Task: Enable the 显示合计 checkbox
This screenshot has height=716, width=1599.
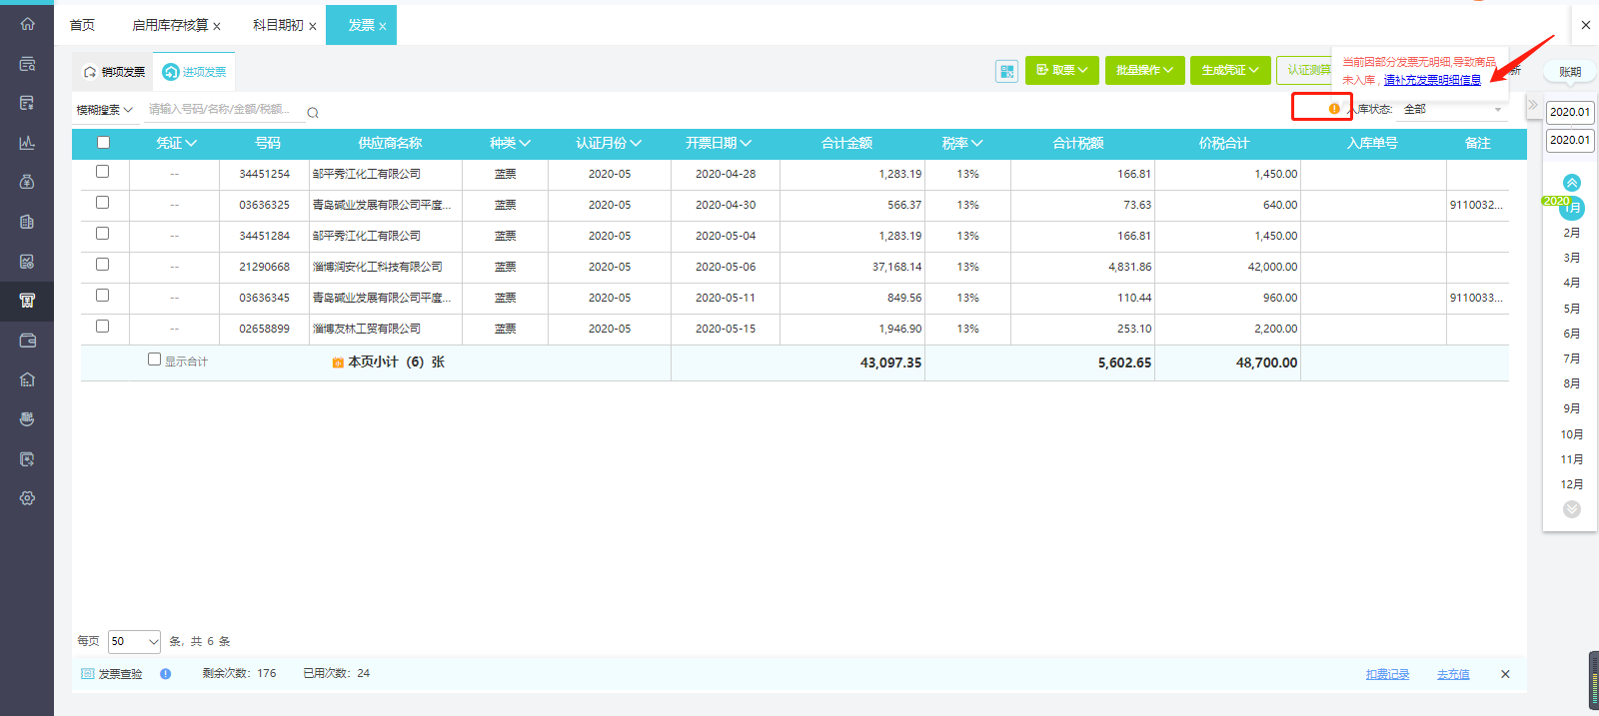Action: coord(154,359)
